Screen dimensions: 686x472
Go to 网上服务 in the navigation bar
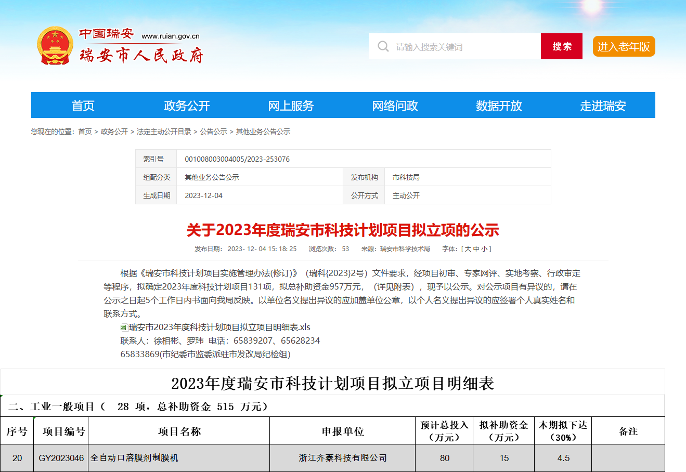pyautogui.click(x=291, y=106)
